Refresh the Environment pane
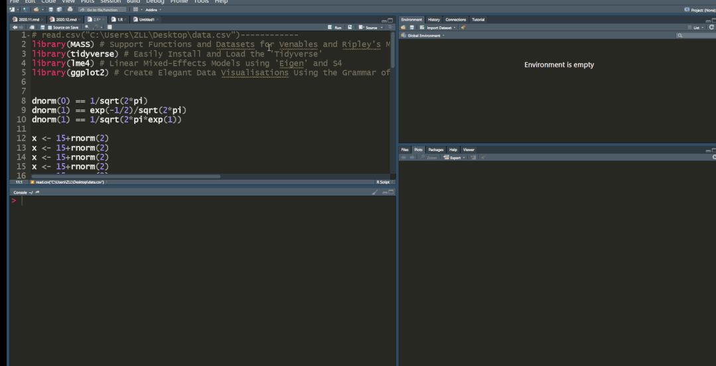 pos(712,27)
